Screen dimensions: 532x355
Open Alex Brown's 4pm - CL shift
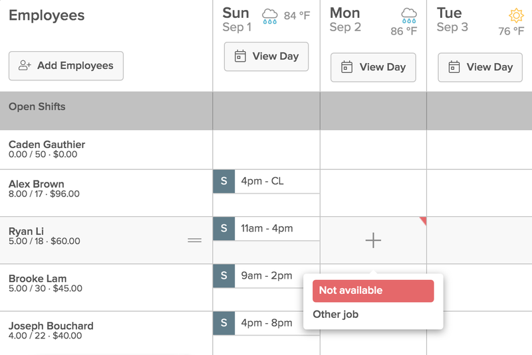pos(267,181)
